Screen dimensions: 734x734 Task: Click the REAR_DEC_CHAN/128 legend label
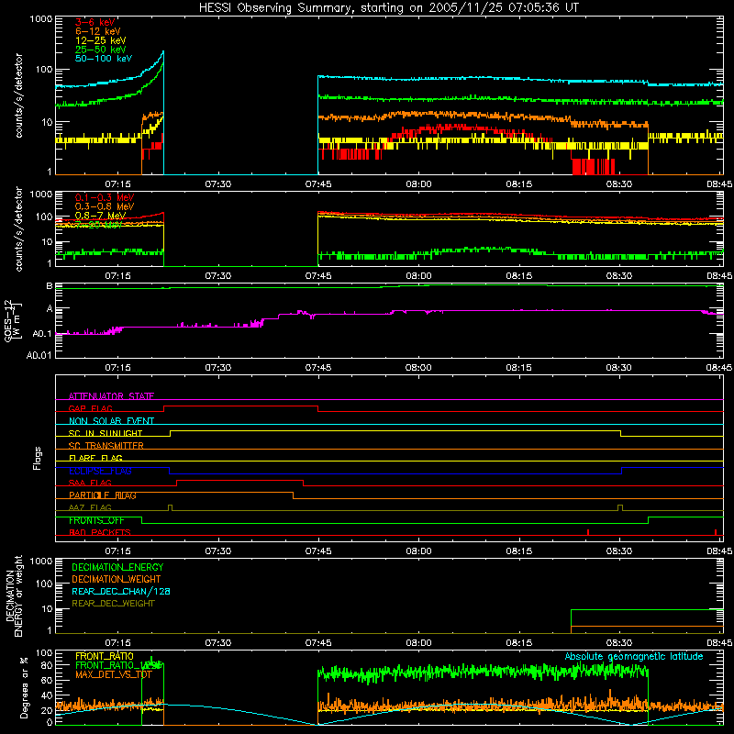tap(121, 591)
